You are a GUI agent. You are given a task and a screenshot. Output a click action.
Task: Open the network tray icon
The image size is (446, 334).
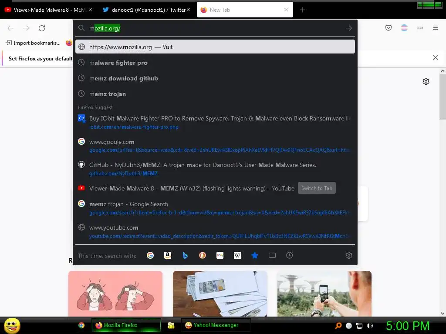point(359,326)
